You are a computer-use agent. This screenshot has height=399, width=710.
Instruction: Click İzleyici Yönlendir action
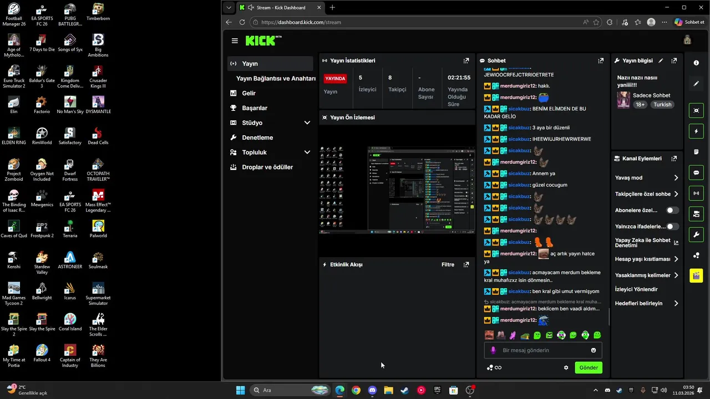click(636, 289)
